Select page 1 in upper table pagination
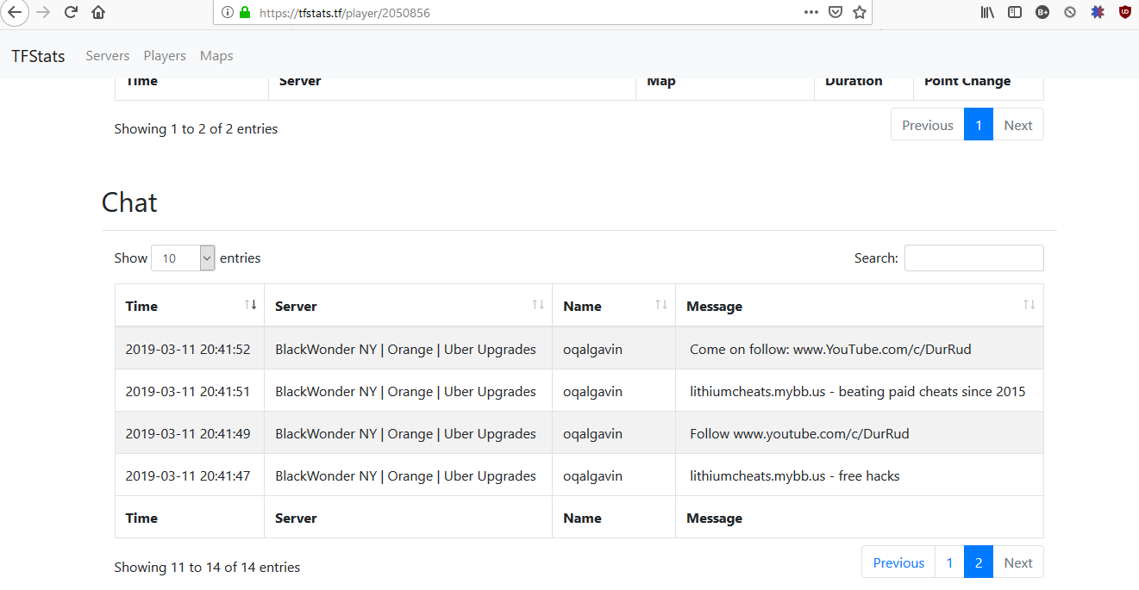Image resolution: width=1139 pixels, height=590 pixels. [x=979, y=125]
